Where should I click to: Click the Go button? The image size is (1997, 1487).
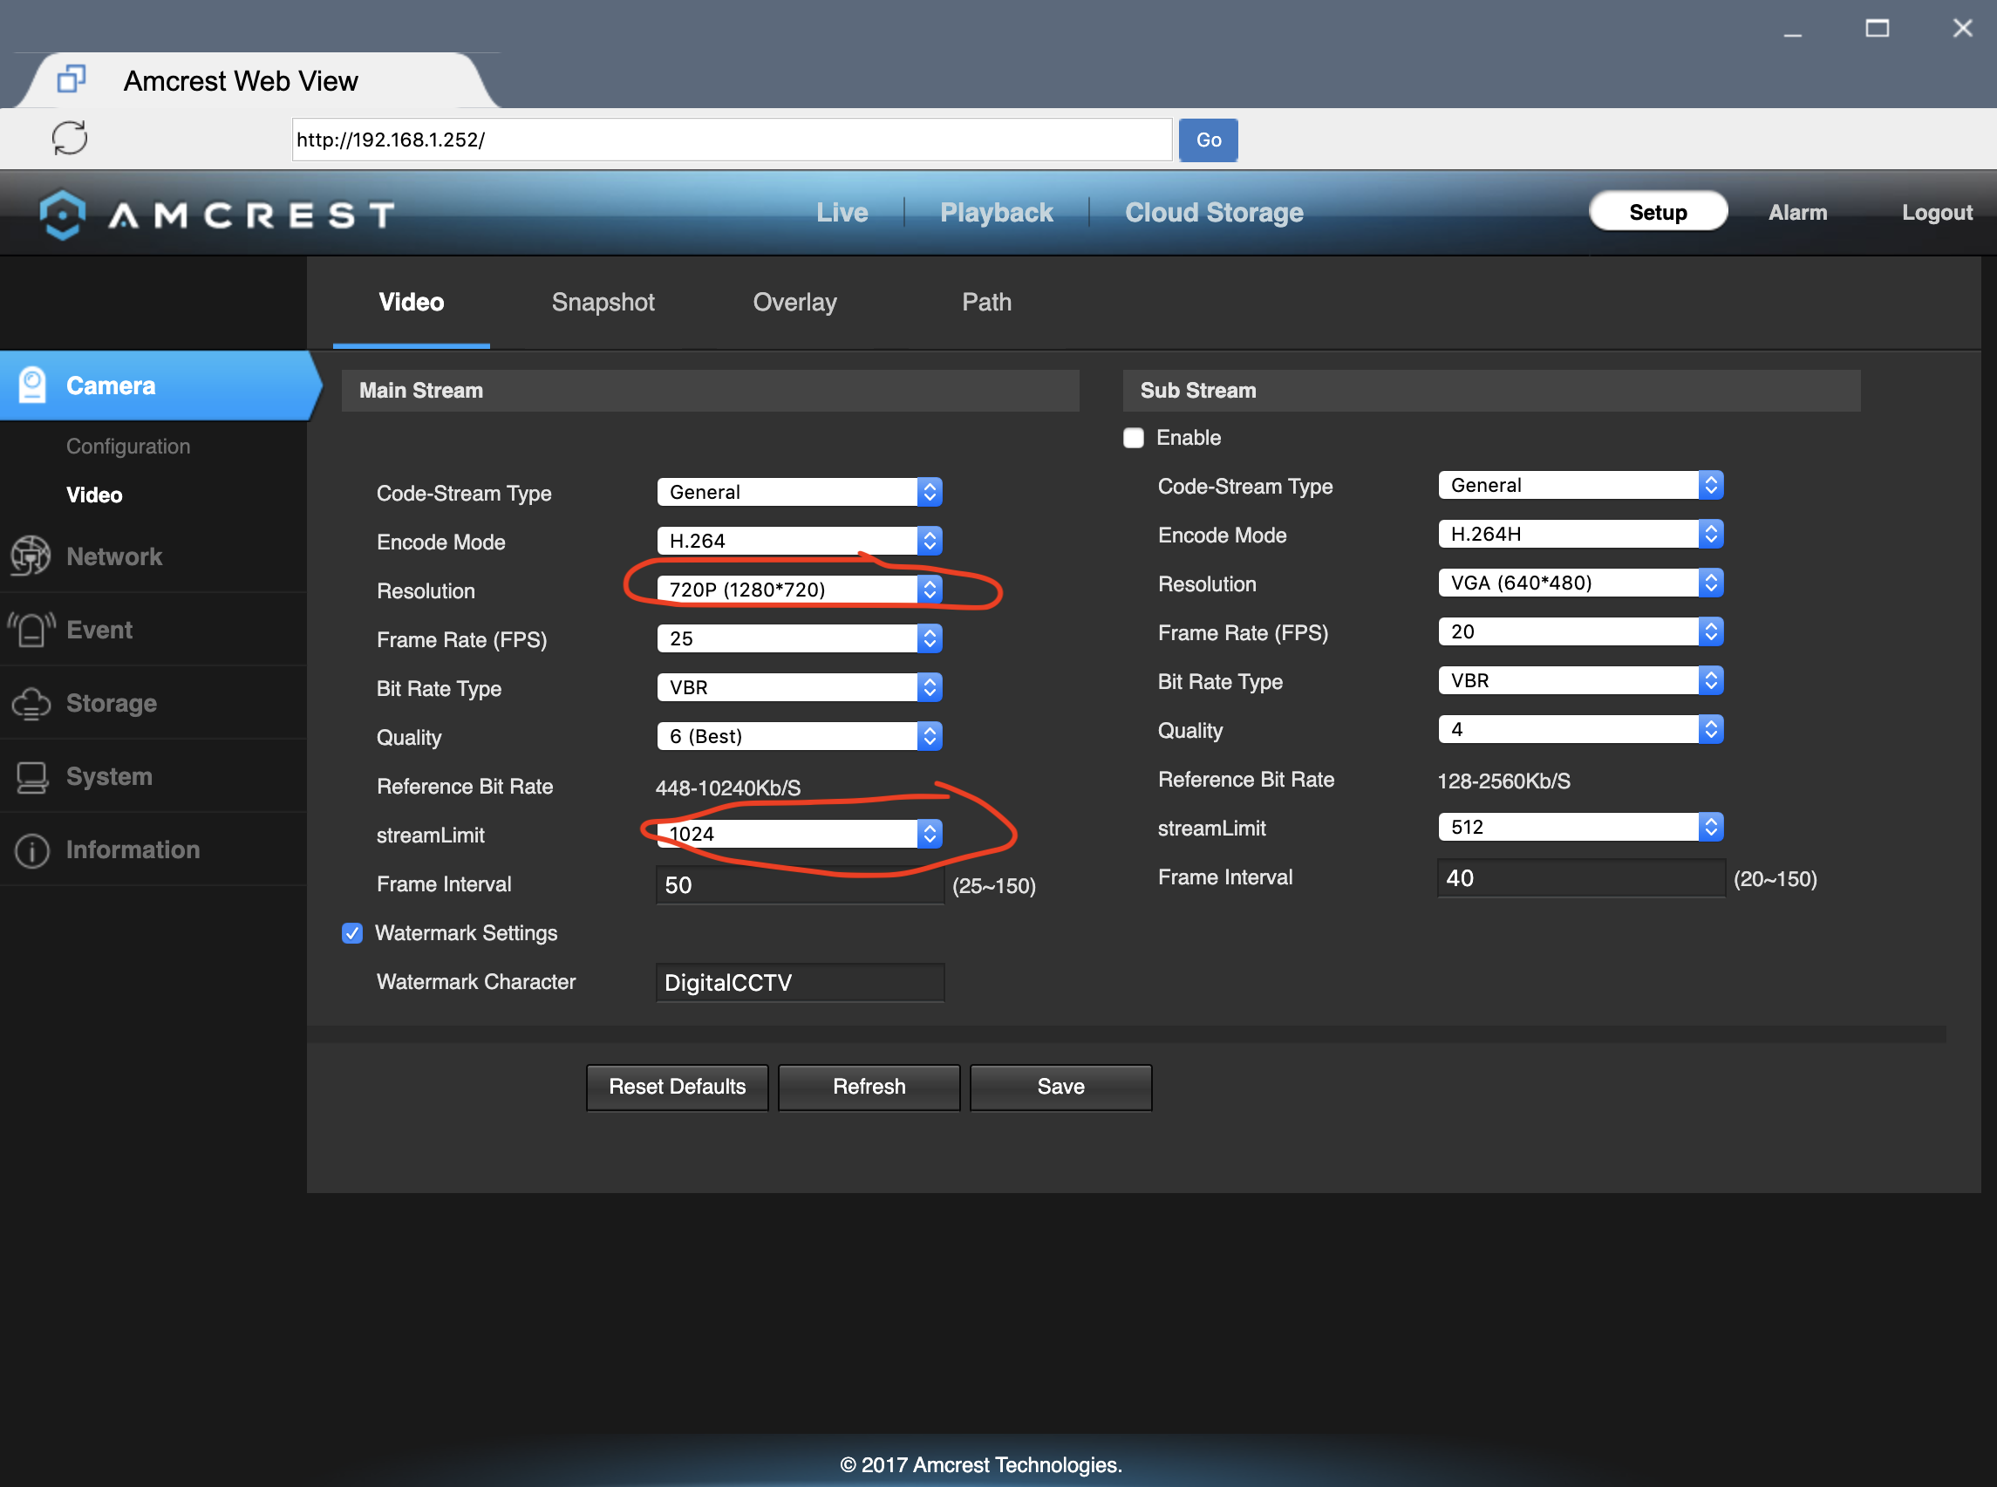(1208, 140)
